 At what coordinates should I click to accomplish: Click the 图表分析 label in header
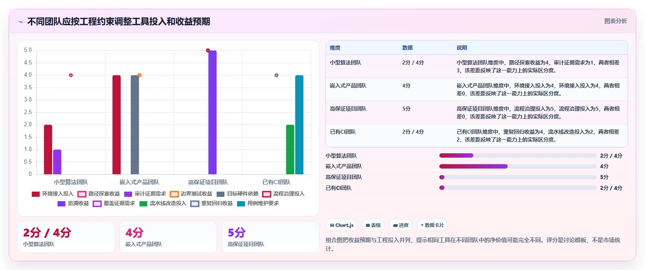pyautogui.click(x=615, y=21)
